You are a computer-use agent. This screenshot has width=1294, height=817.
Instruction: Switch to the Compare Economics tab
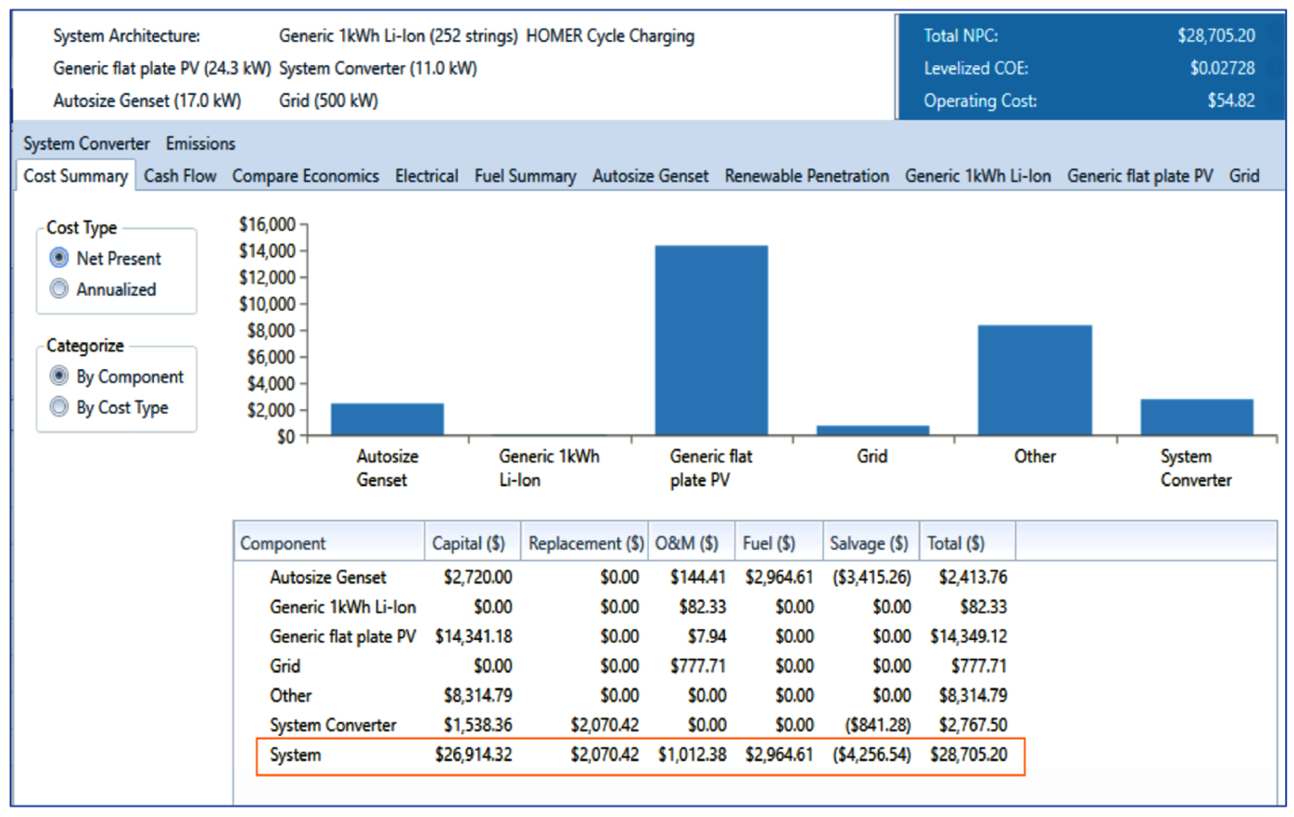coord(305,176)
